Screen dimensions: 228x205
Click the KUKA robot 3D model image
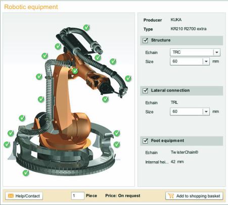67,101
